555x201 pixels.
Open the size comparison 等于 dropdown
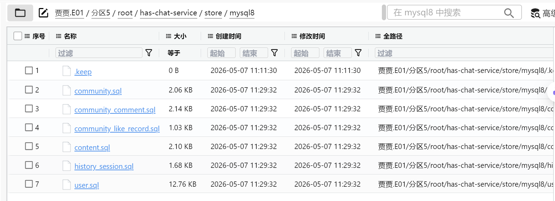coord(174,53)
